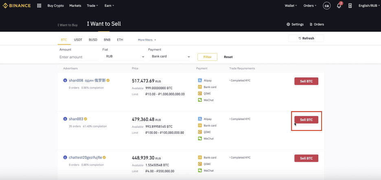Switch to I Want to Buy tab
The height and width of the screenshot is (180, 381).
(x=68, y=25)
